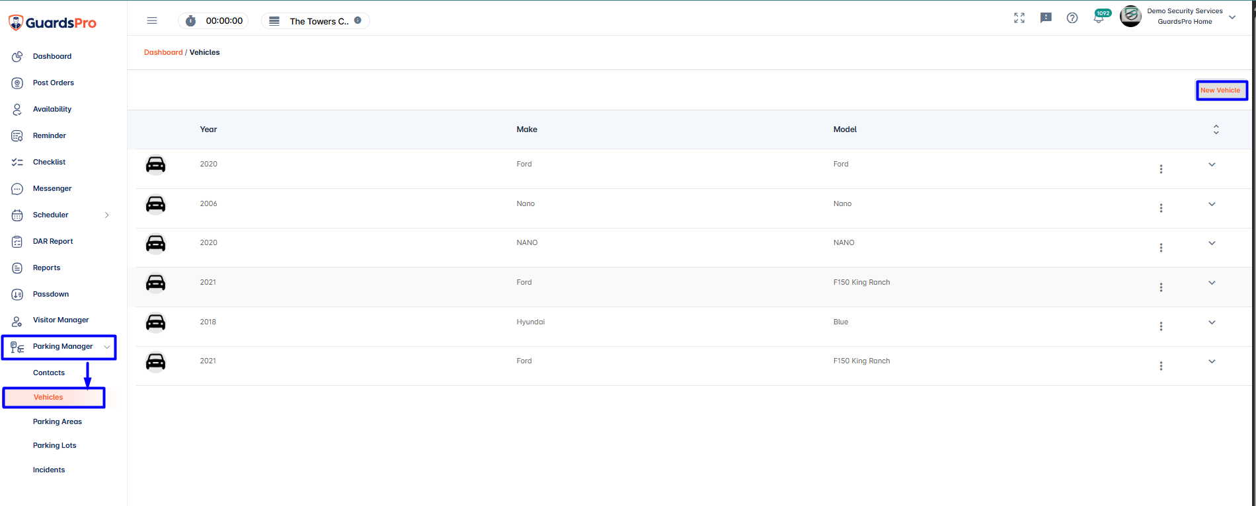Click the Make column header
This screenshot has height=506, width=1256.
[x=527, y=129]
